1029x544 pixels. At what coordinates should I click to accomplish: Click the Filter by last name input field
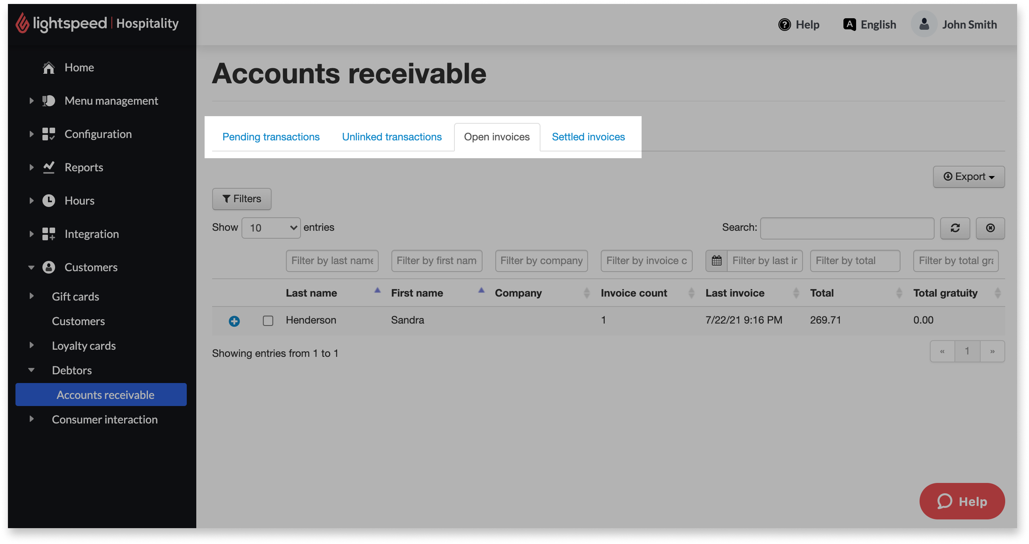[332, 260]
